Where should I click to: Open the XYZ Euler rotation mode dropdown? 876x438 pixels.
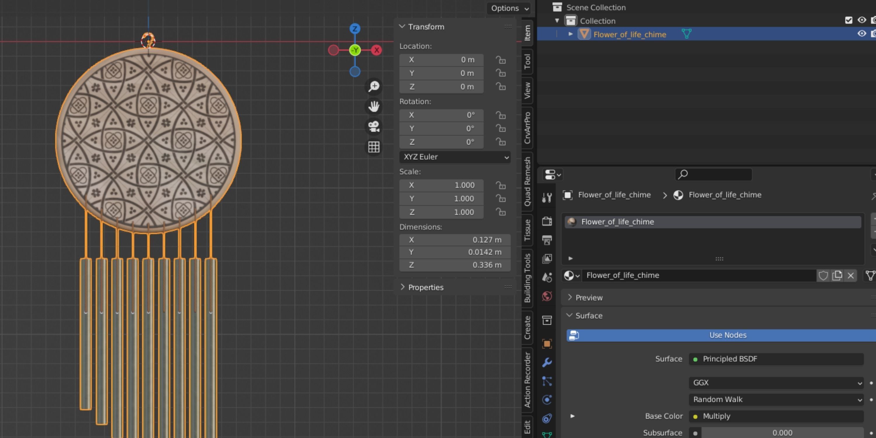(455, 157)
